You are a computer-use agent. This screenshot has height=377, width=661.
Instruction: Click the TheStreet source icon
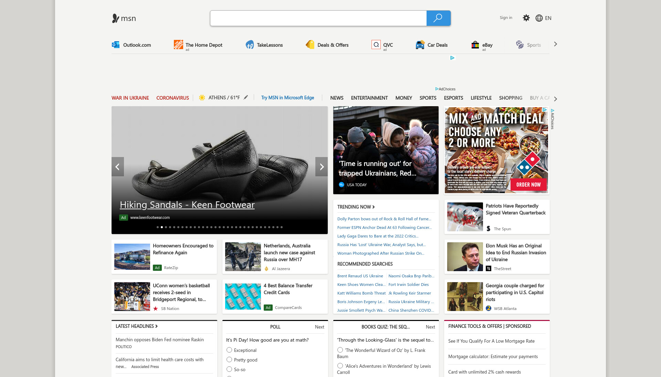point(489,268)
